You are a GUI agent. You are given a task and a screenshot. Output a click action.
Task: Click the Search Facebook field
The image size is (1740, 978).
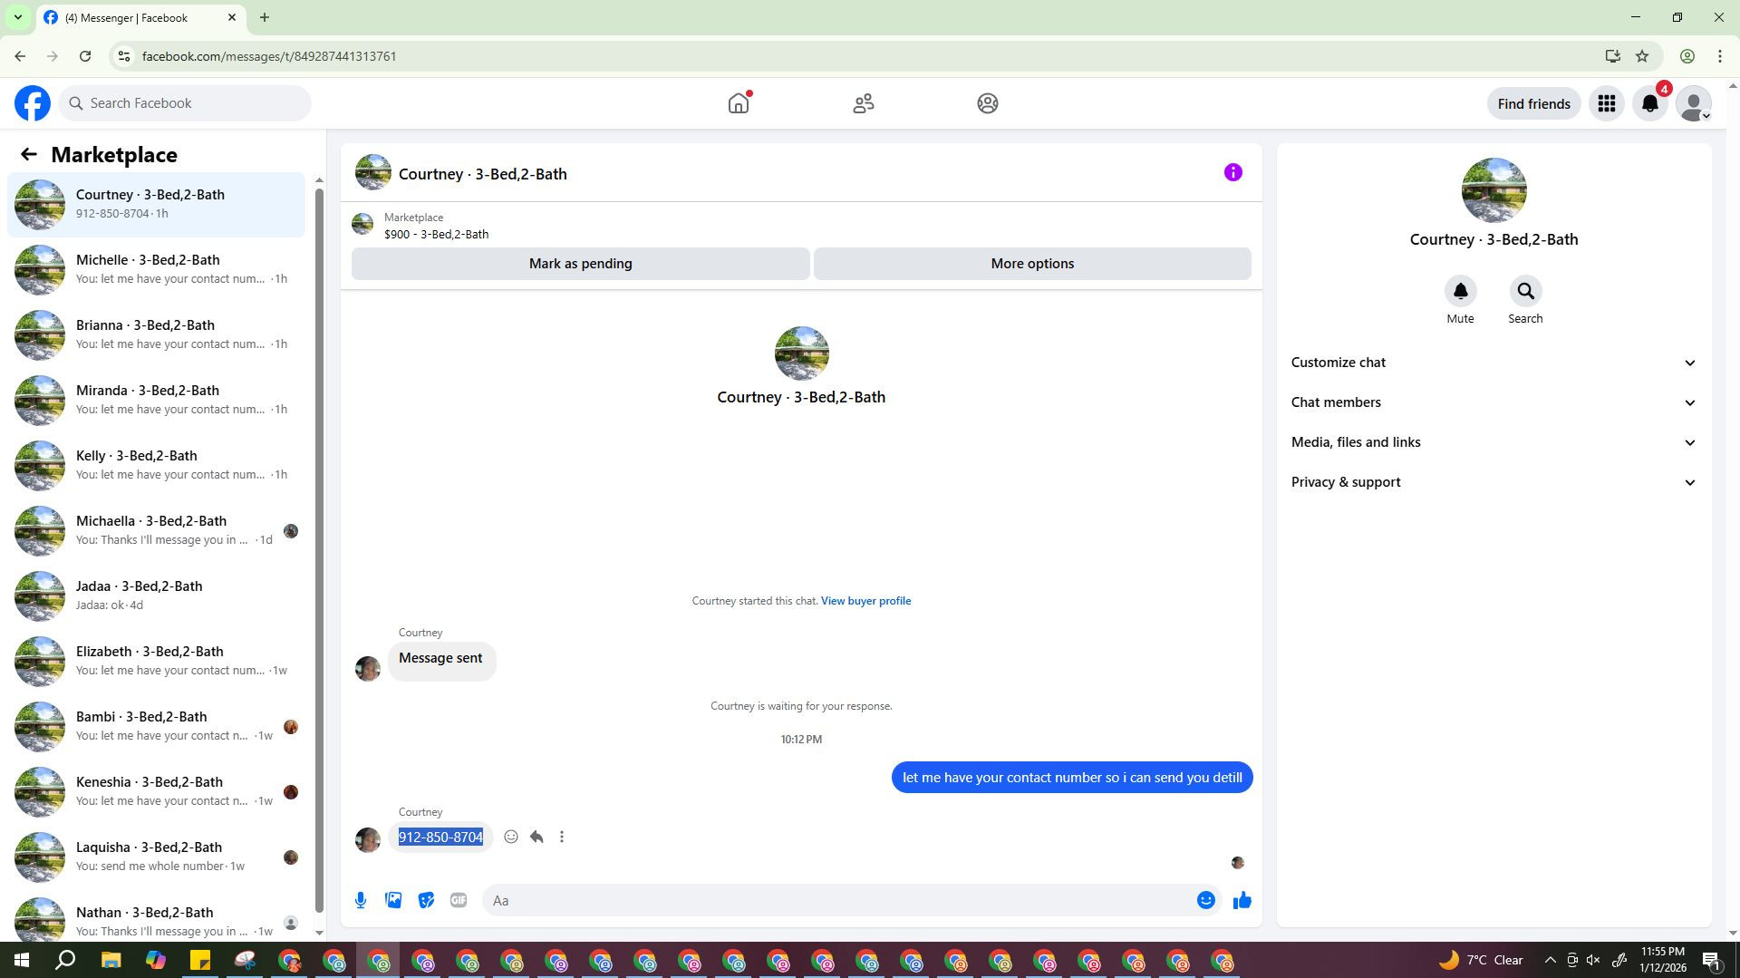pyautogui.click(x=186, y=103)
